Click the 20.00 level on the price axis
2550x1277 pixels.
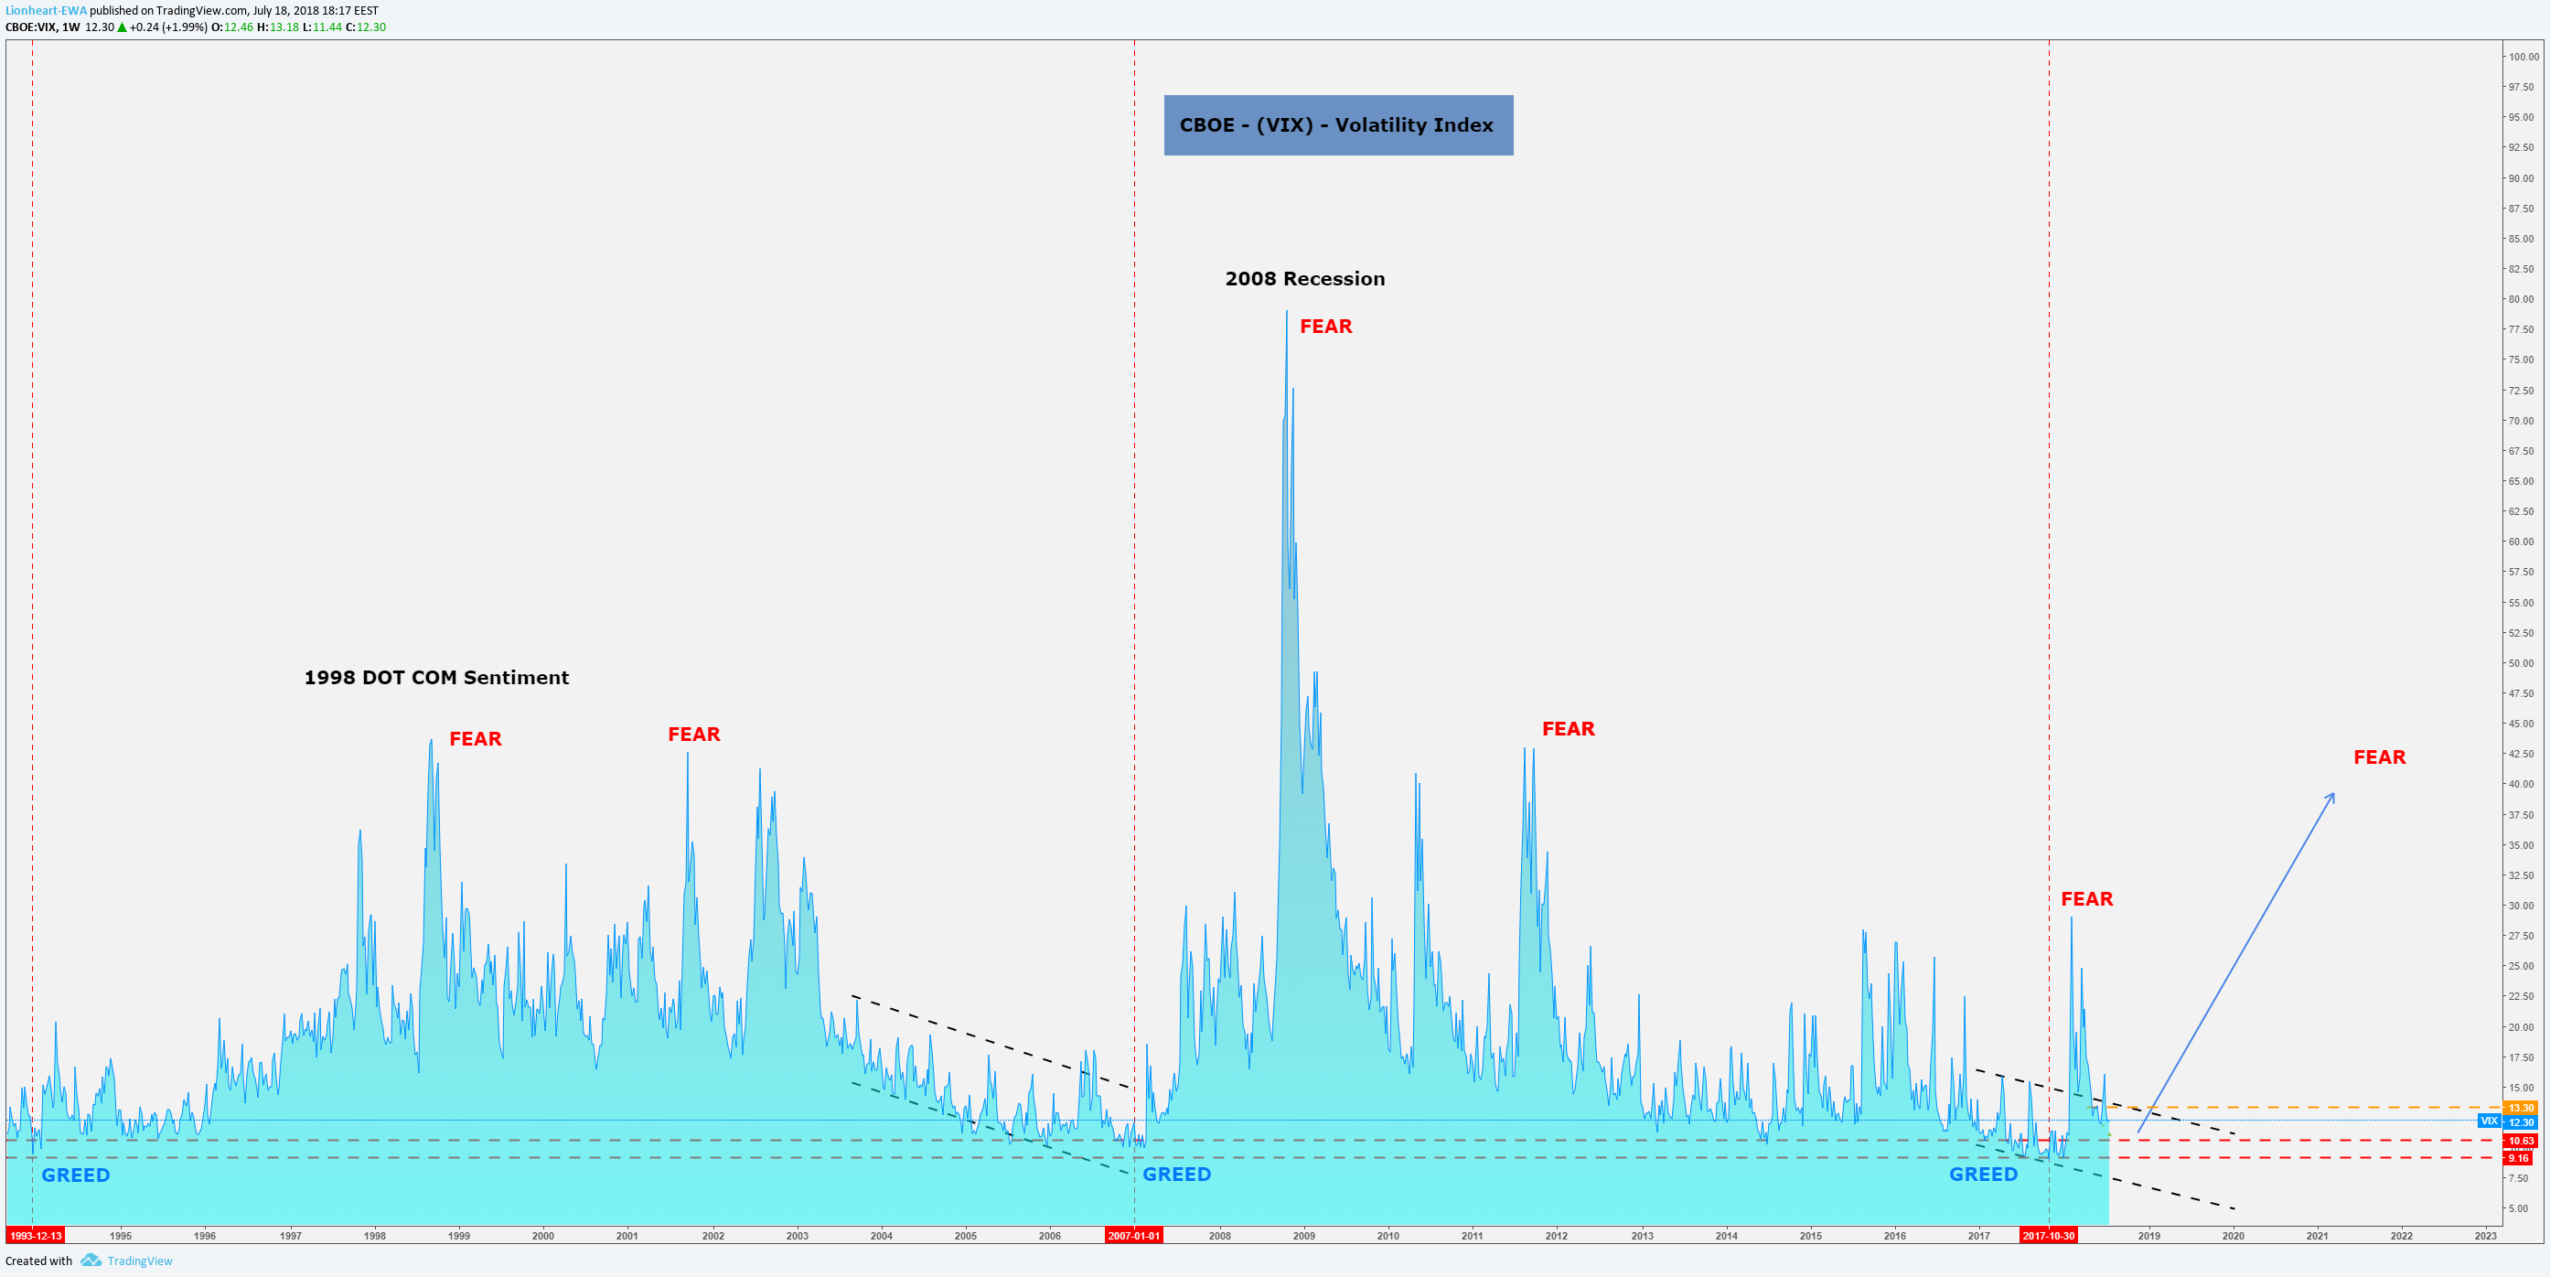[2521, 1026]
